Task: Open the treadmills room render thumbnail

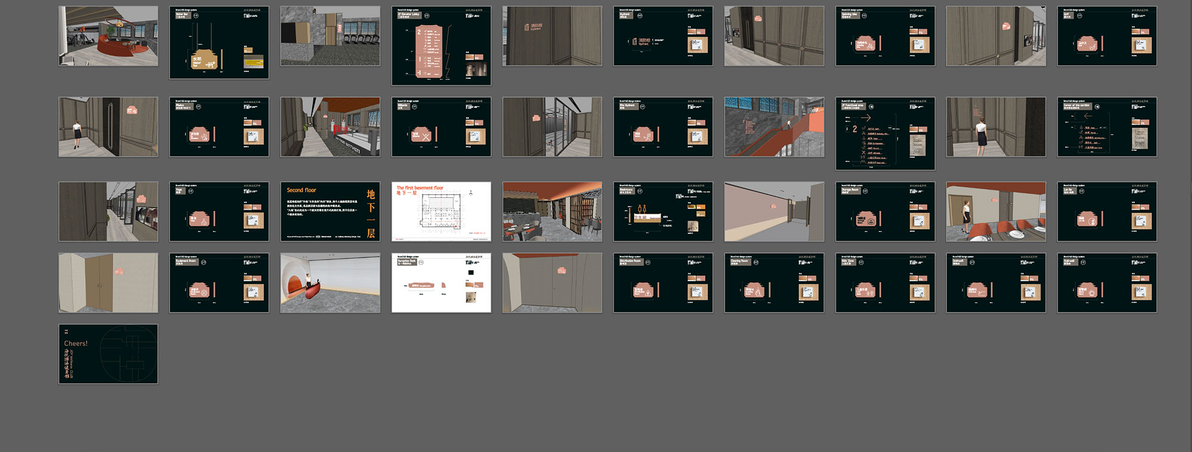Action: [330, 36]
